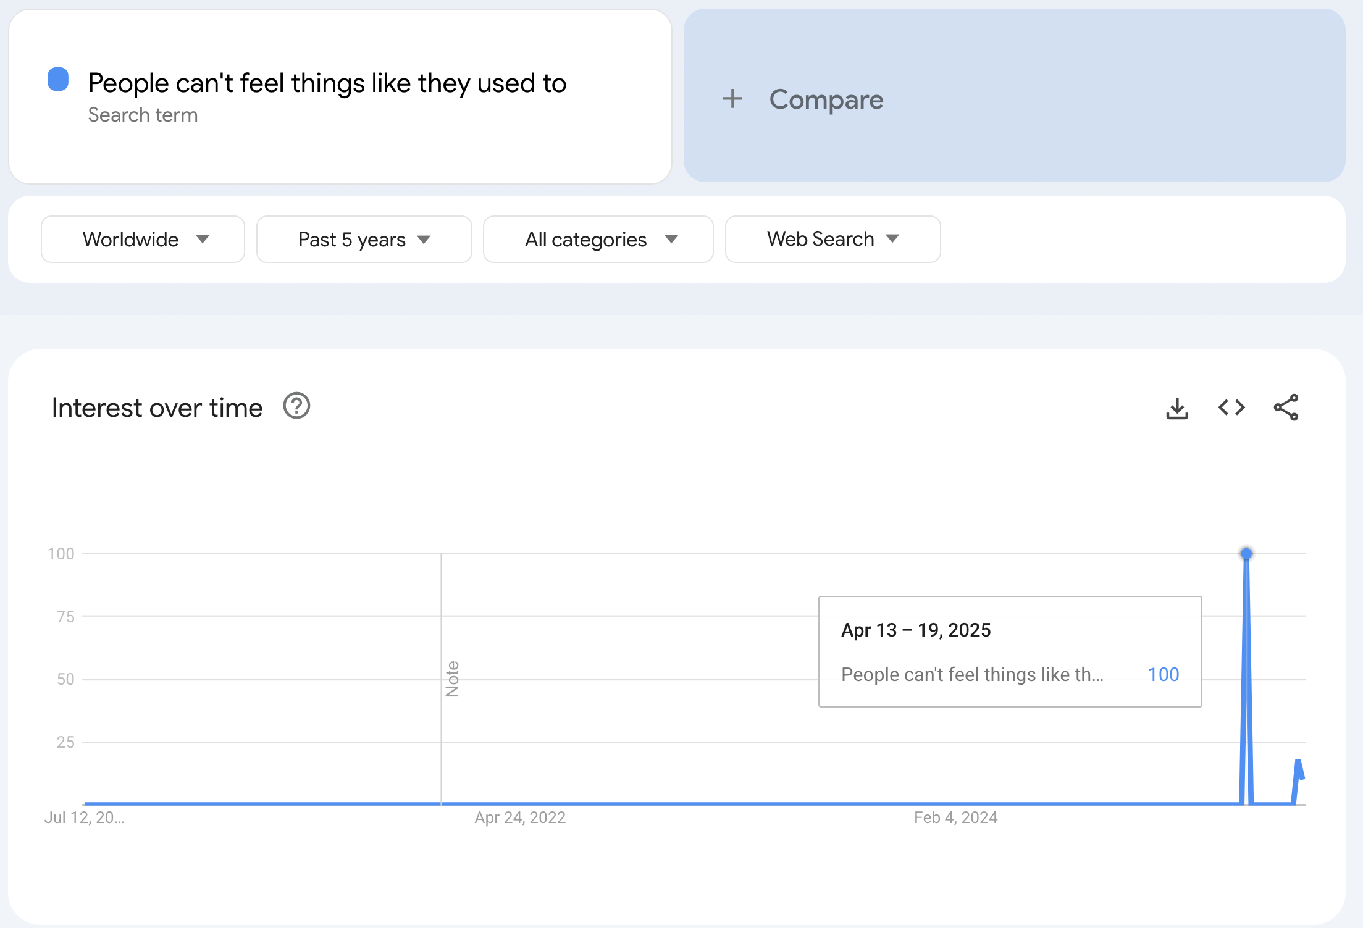Open the Worldwide region dropdown

143,239
